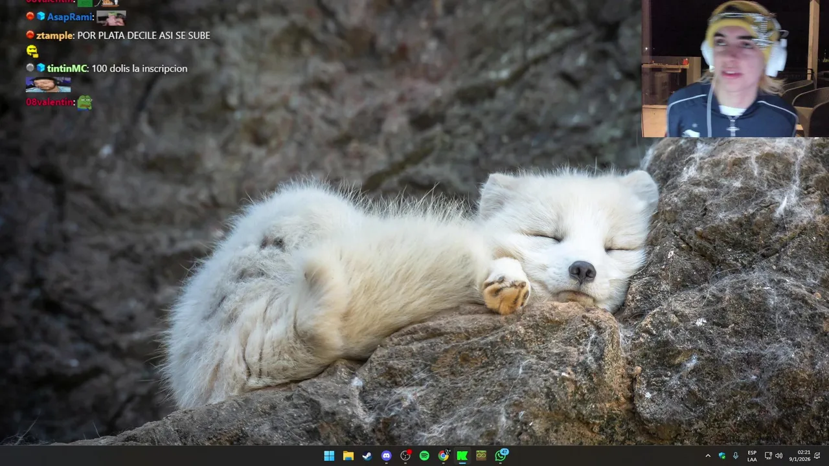Click the microphone tray icon
This screenshot has width=829, height=466.
tap(736, 456)
